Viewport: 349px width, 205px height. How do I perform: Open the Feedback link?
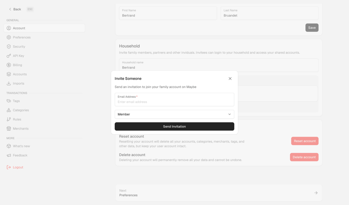click(44, 155)
